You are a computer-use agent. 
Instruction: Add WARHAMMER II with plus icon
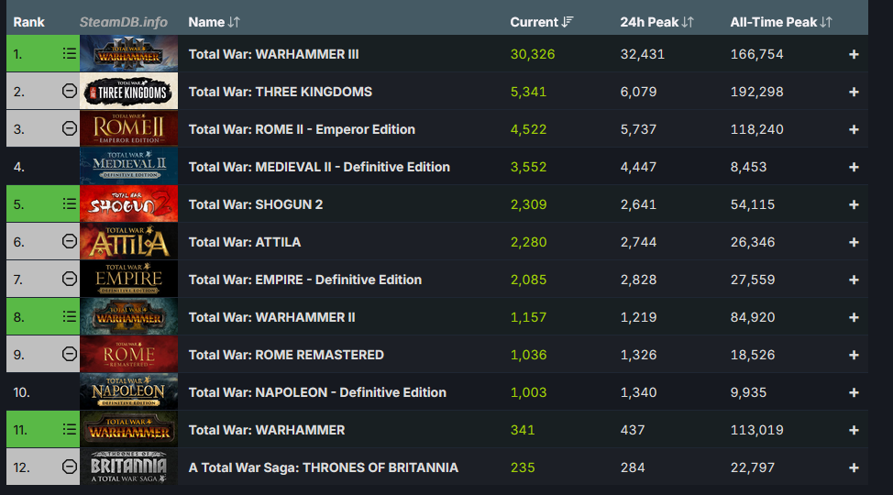854,317
